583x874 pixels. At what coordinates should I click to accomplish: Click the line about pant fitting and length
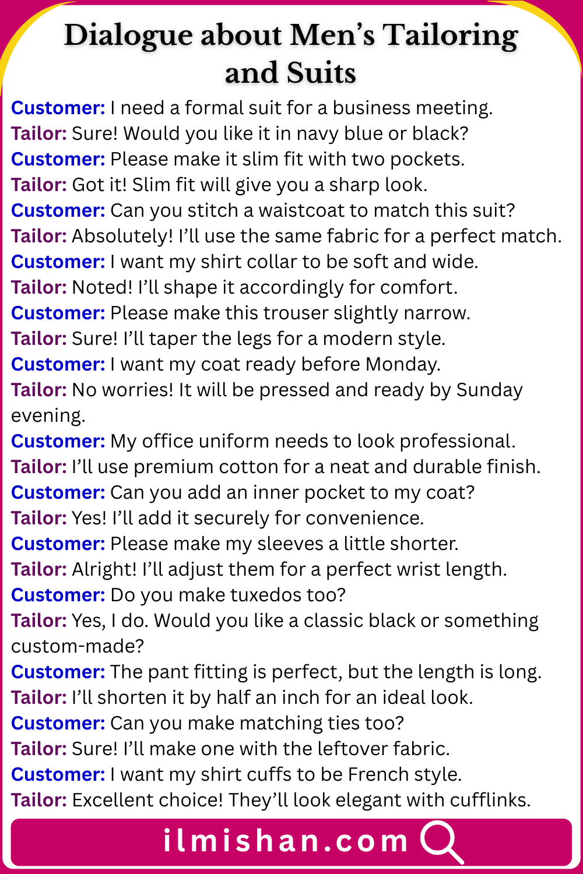click(325, 672)
